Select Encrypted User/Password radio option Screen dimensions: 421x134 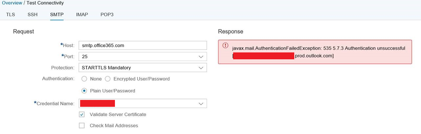click(108, 79)
